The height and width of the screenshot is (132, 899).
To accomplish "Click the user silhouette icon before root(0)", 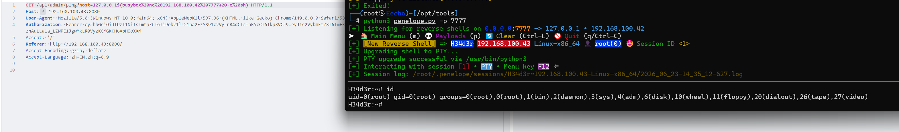I will 588,44.
